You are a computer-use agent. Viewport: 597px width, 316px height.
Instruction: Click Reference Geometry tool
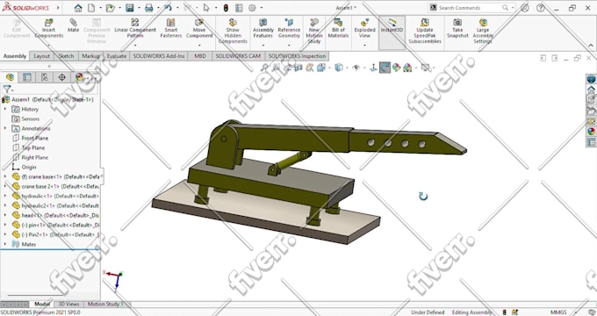coord(289,29)
